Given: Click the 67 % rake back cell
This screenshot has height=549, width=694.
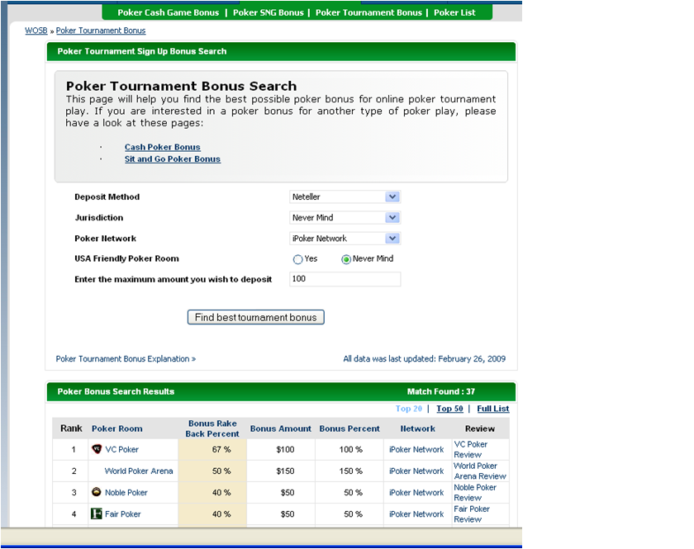Looking at the screenshot, I should (x=212, y=449).
